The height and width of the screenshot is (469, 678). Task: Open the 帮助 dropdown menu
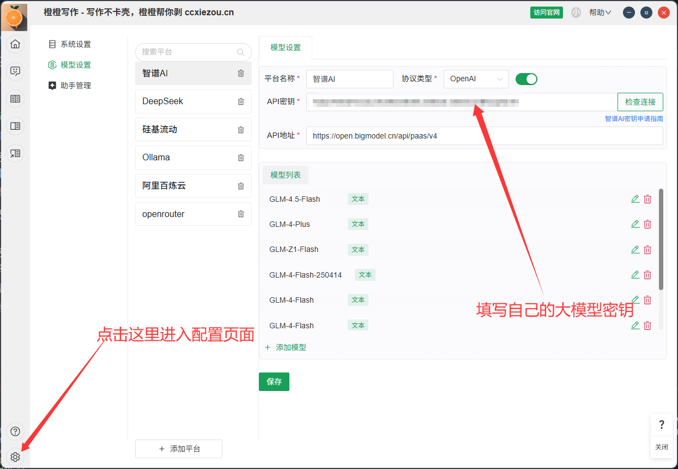pyautogui.click(x=600, y=13)
